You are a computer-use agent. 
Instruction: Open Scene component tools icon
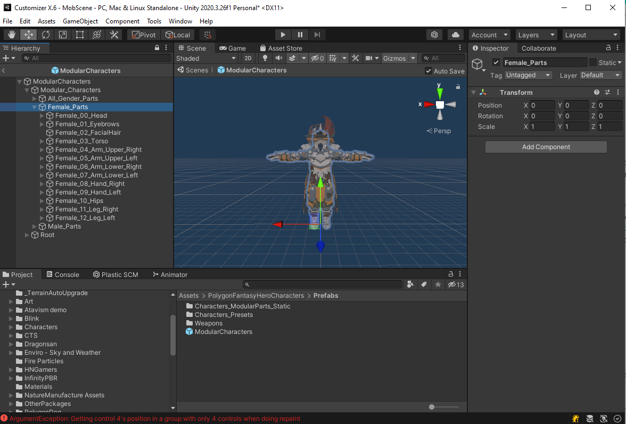pos(355,59)
